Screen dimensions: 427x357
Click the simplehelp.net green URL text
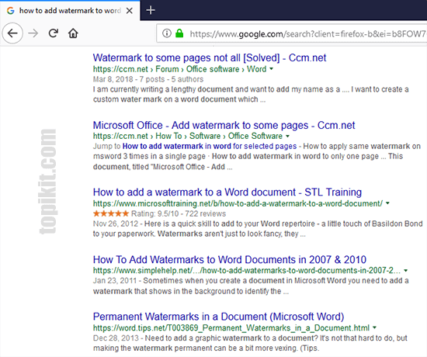coord(247,271)
